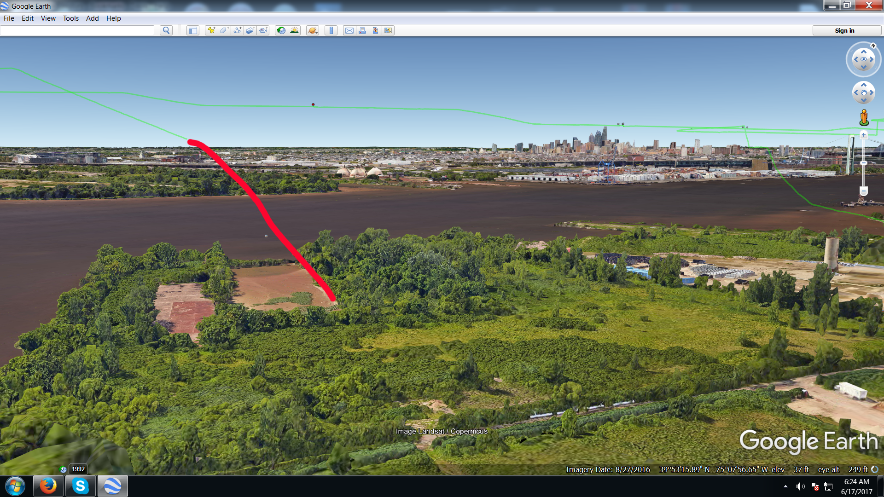This screenshot has height=497, width=884.
Task: Save image toolbar icon
Action: pos(375,30)
